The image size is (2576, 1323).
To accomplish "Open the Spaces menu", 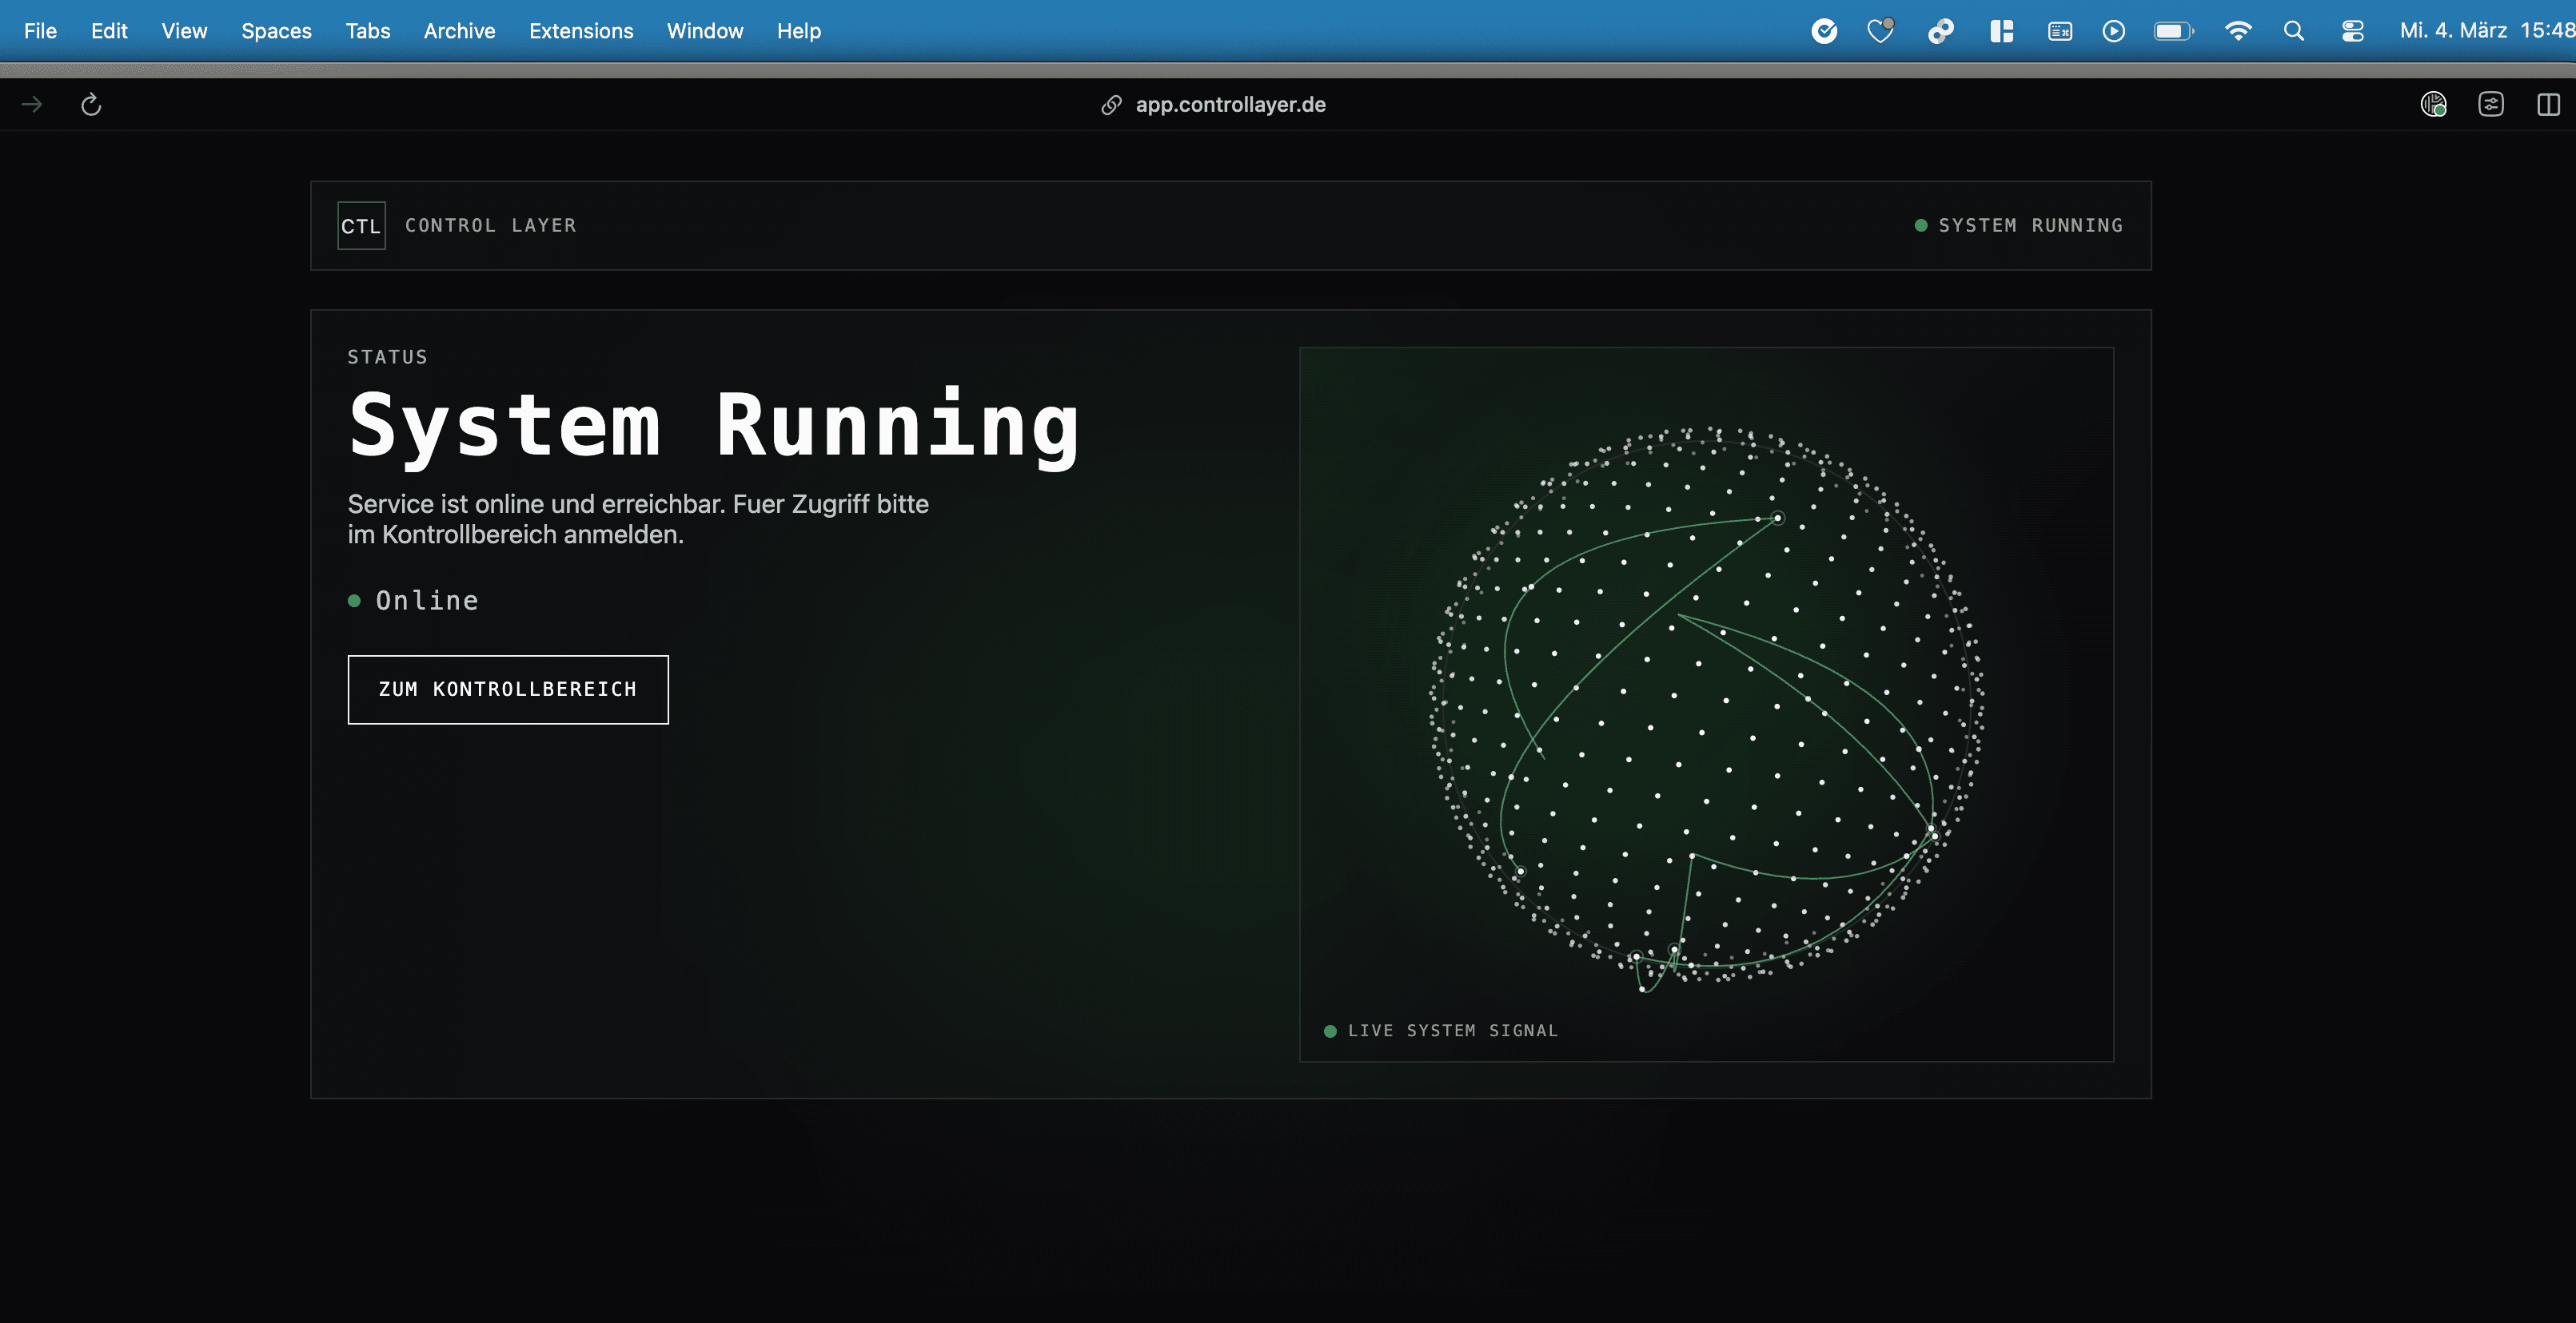I will 276,31.
